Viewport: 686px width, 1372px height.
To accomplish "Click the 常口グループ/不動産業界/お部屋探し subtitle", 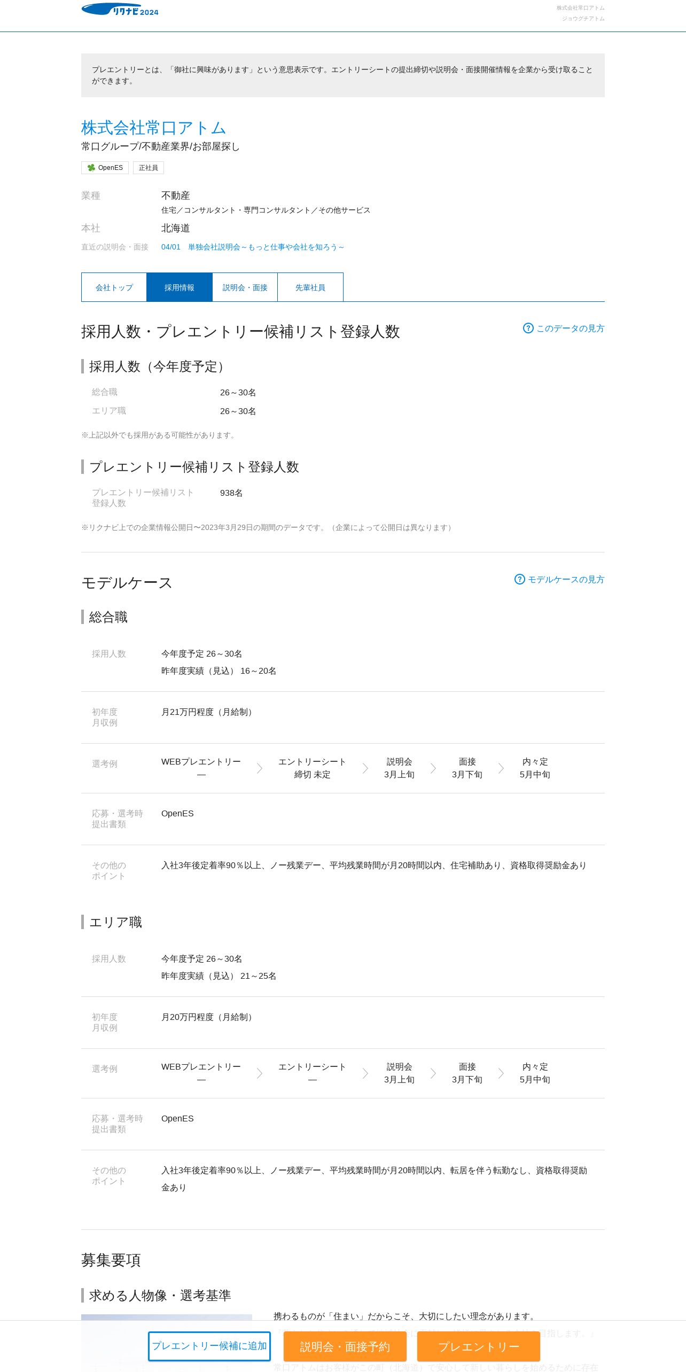I will point(160,146).
